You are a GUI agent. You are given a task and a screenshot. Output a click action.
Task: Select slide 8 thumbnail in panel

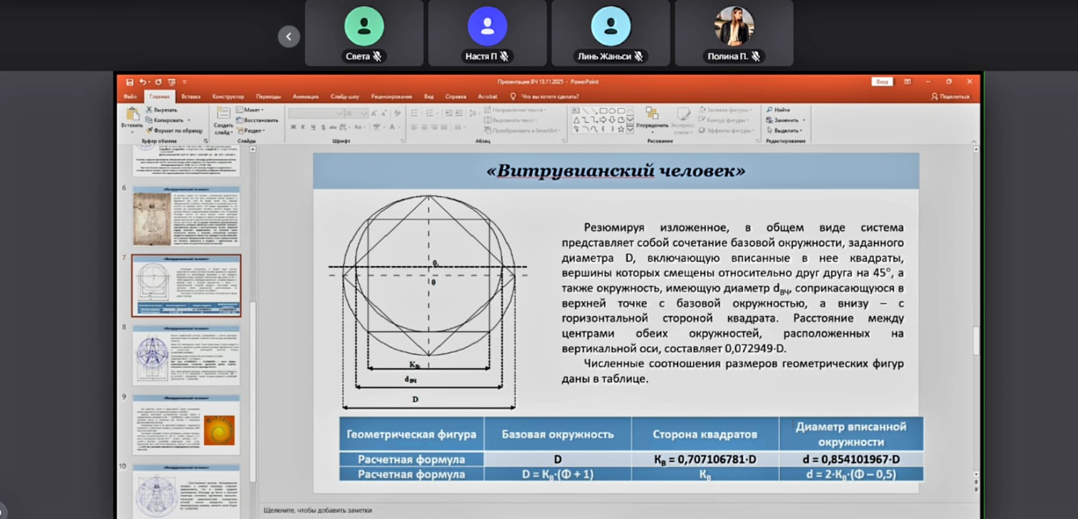187,355
